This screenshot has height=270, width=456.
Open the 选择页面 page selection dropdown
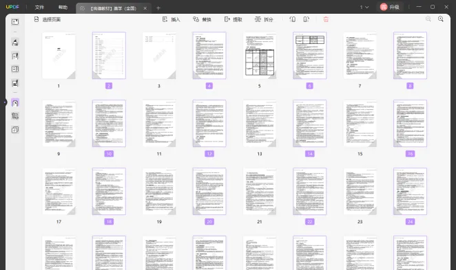pyautogui.click(x=48, y=19)
